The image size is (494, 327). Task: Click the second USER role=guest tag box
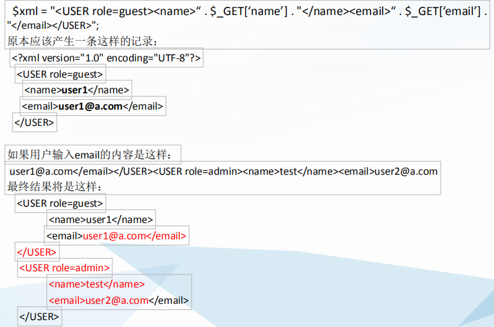60,203
